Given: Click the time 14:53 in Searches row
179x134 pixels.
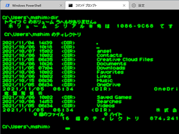Looking at the screenshot, I should 46,102.
